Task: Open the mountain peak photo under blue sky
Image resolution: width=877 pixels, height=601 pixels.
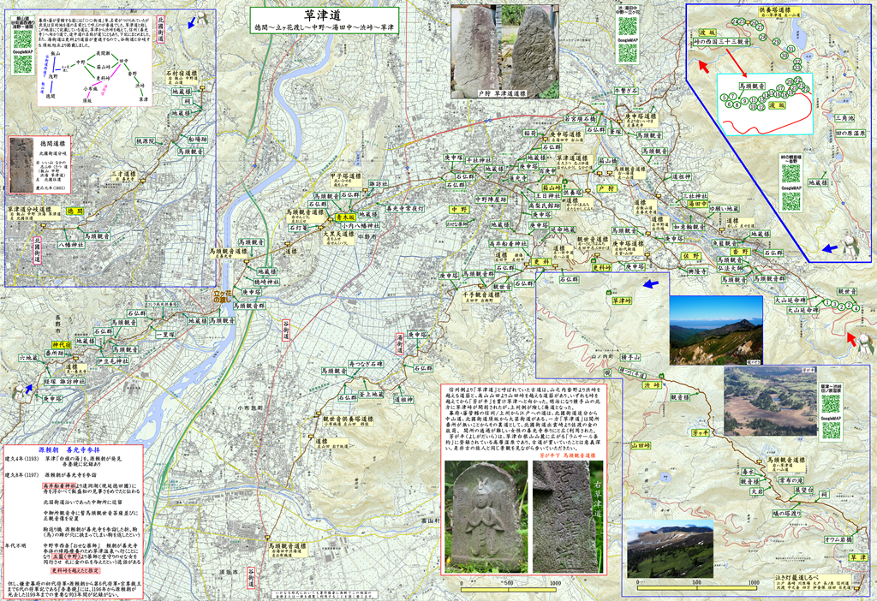Action: point(715,330)
